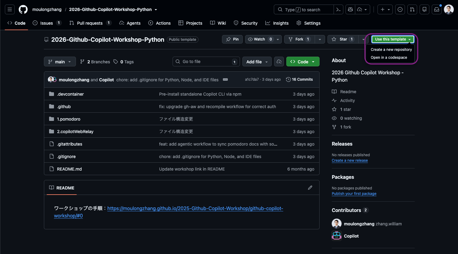The height and width of the screenshot is (254, 458).
Task: Open the command palette icon in search bar
Action: pyautogui.click(x=338, y=9)
